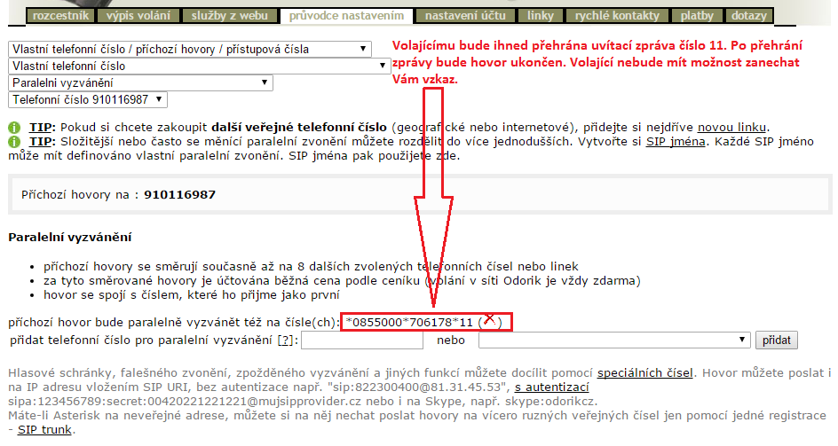Click the first green TIP info icon

13,128
